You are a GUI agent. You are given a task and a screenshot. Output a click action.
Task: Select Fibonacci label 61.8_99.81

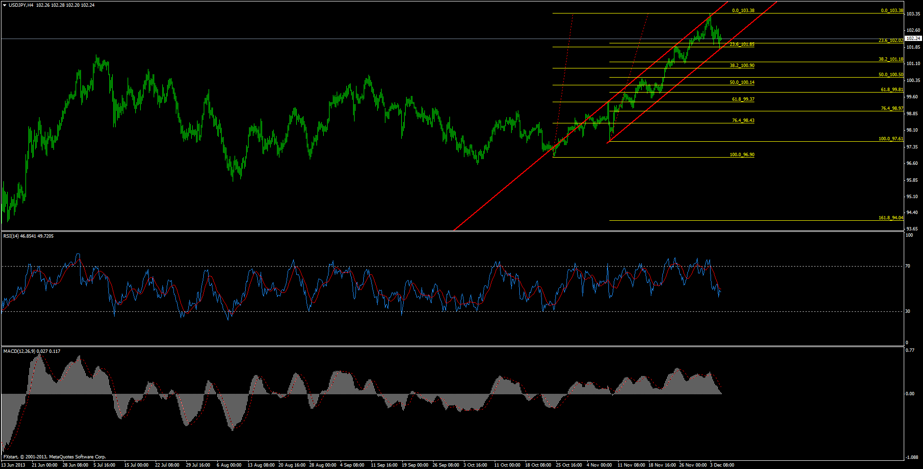coord(892,90)
